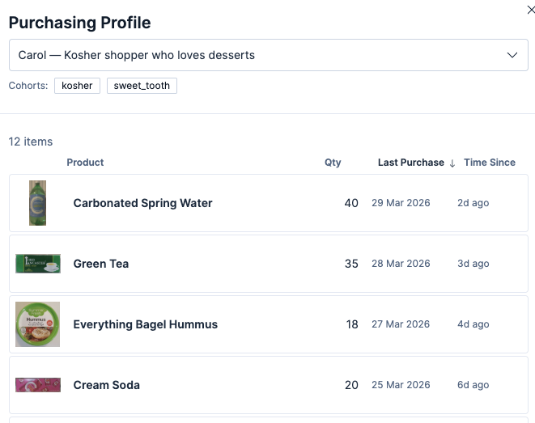Expand profile list via chevron arrow
This screenshot has width=535, height=423.
tap(512, 55)
